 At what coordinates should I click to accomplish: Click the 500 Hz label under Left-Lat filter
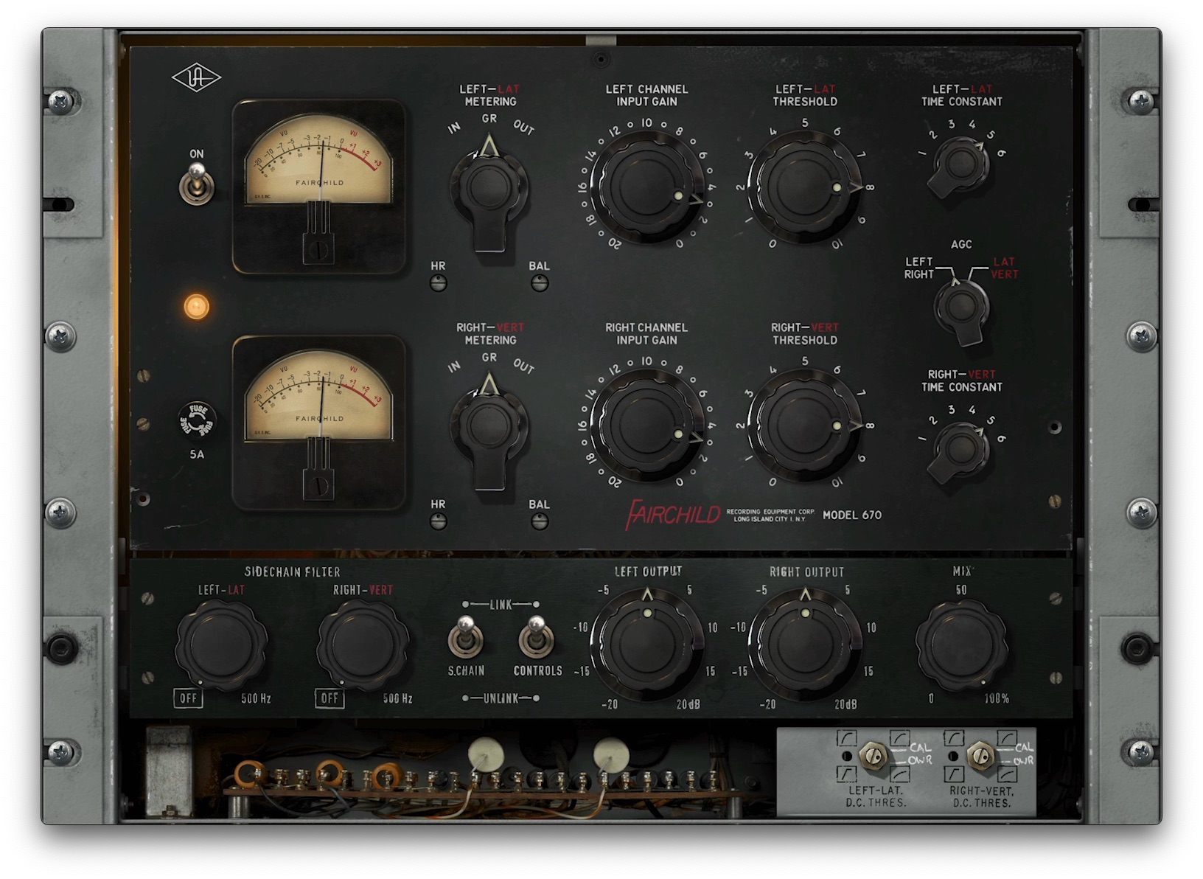point(256,698)
